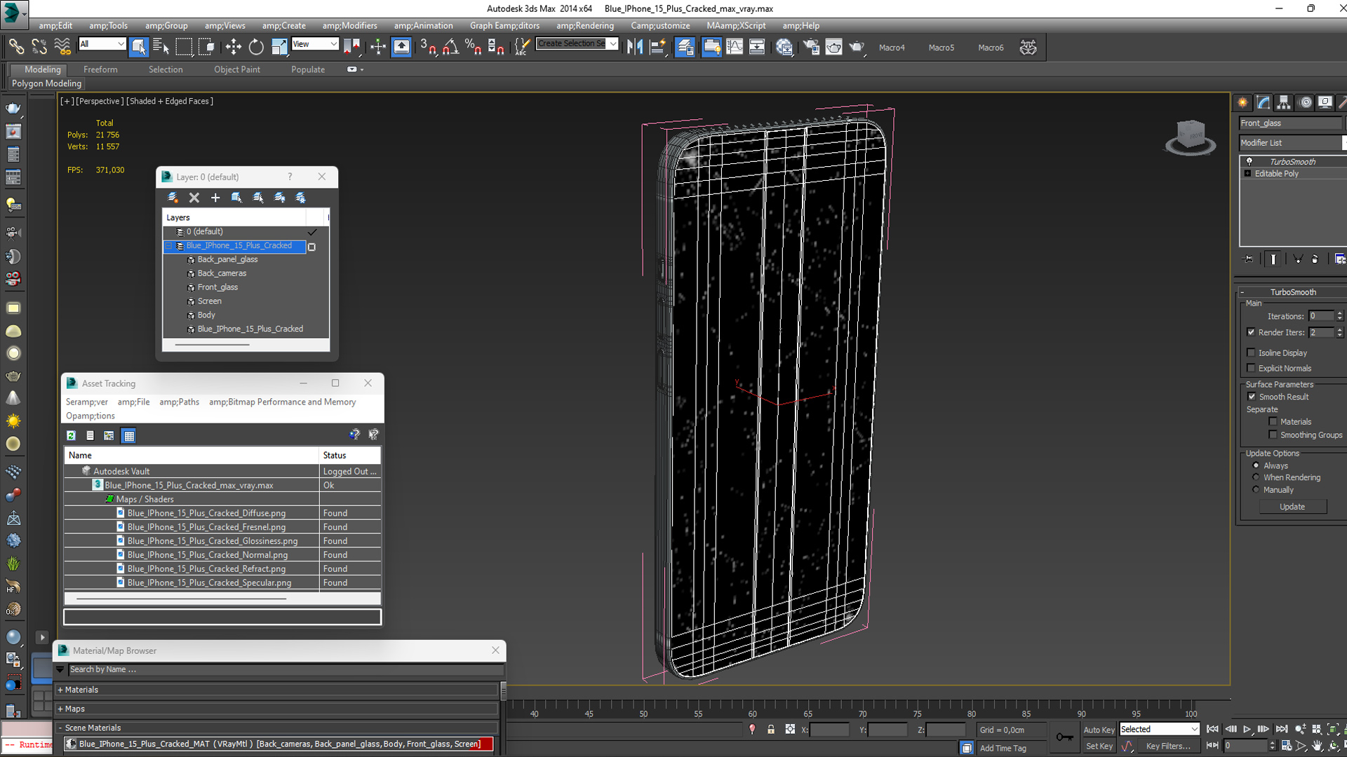Collapse Blue_IPhone_15_Plus_Cracked layer tree
Viewport: 1347px width, 757px height.
click(x=168, y=246)
